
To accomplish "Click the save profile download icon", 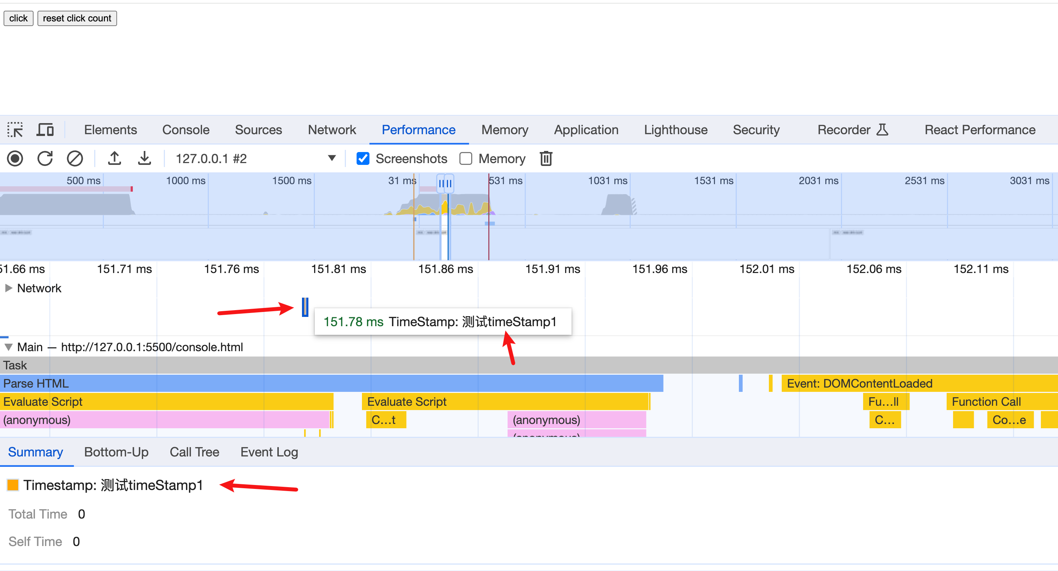I will click(144, 158).
